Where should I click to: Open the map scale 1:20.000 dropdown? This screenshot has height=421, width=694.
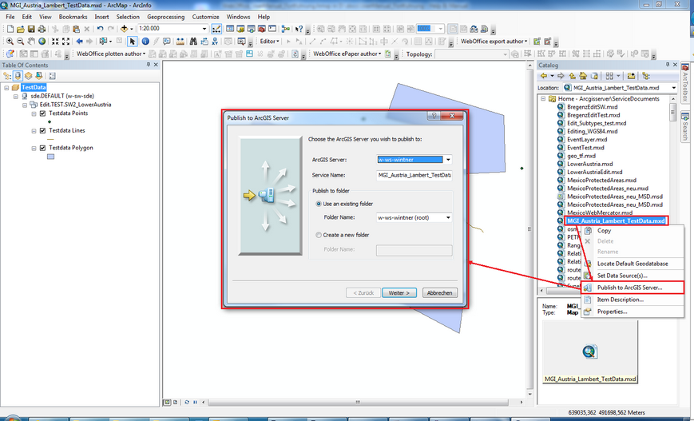(204, 29)
